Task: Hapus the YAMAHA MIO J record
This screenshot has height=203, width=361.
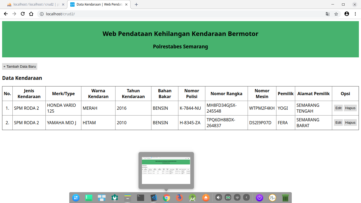Action: click(350, 122)
